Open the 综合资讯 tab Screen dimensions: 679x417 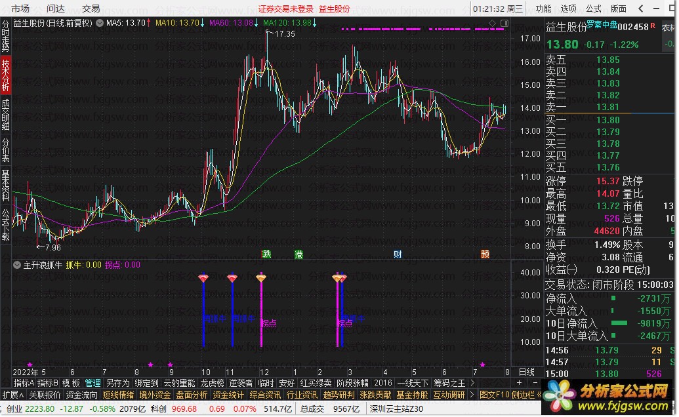(265, 395)
